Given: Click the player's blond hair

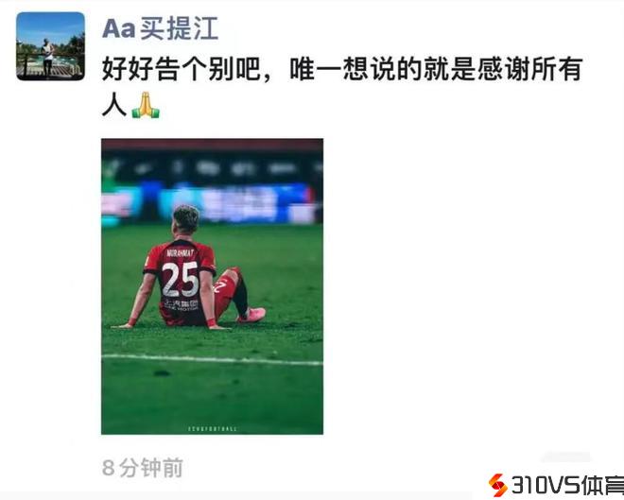Looking at the screenshot, I should pos(186,216).
